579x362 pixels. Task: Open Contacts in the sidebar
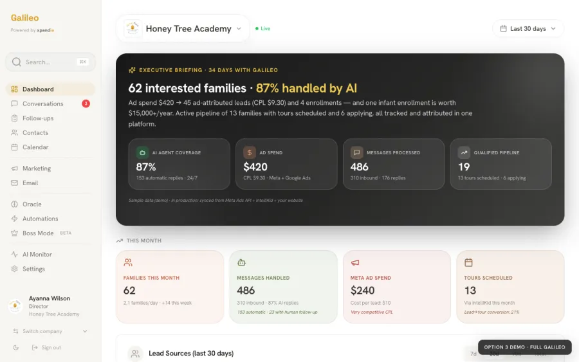(x=50, y=132)
